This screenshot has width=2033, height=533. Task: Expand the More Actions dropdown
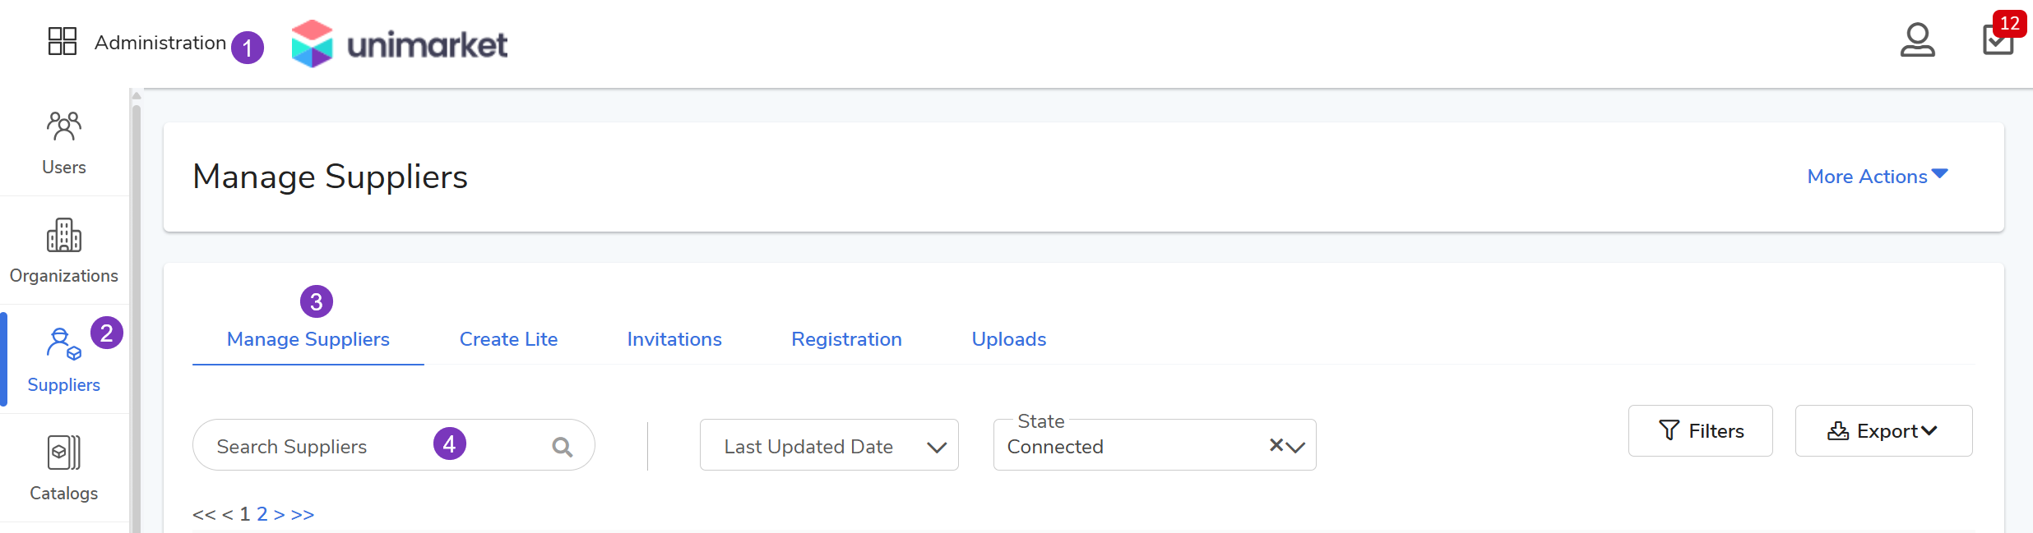pyautogui.click(x=1877, y=177)
